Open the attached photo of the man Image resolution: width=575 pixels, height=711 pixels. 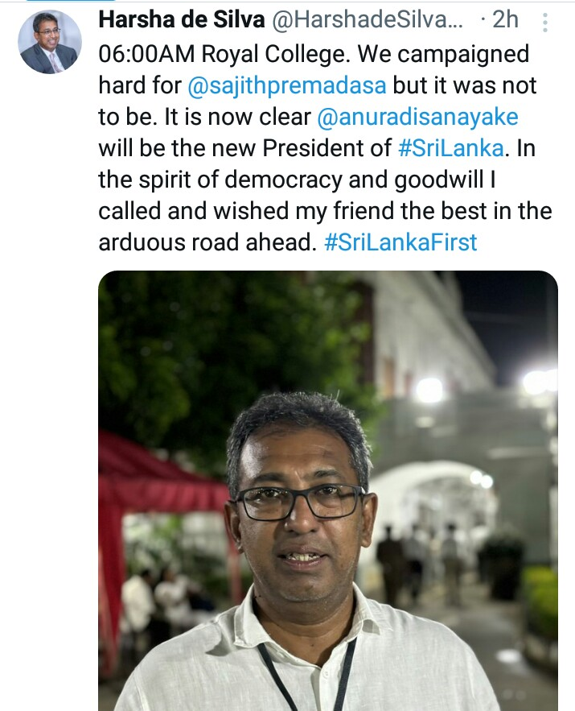point(328,490)
